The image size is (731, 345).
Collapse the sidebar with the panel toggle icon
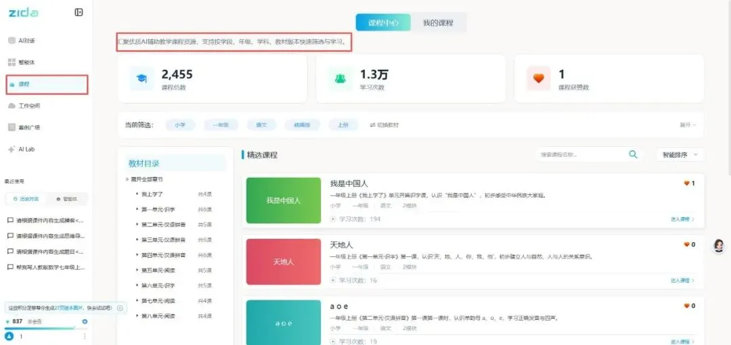[x=79, y=12]
